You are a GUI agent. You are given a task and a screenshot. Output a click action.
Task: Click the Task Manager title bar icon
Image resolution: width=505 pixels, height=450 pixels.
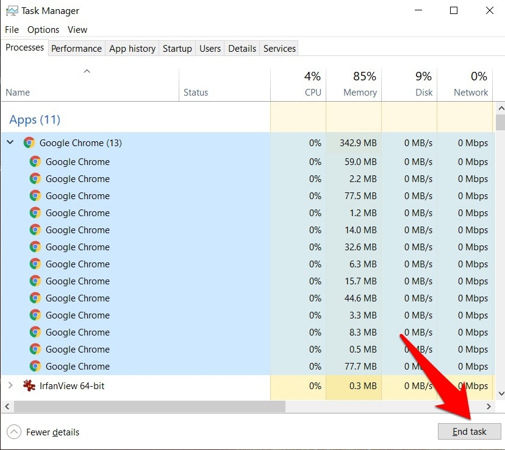(x=11, y=10)
